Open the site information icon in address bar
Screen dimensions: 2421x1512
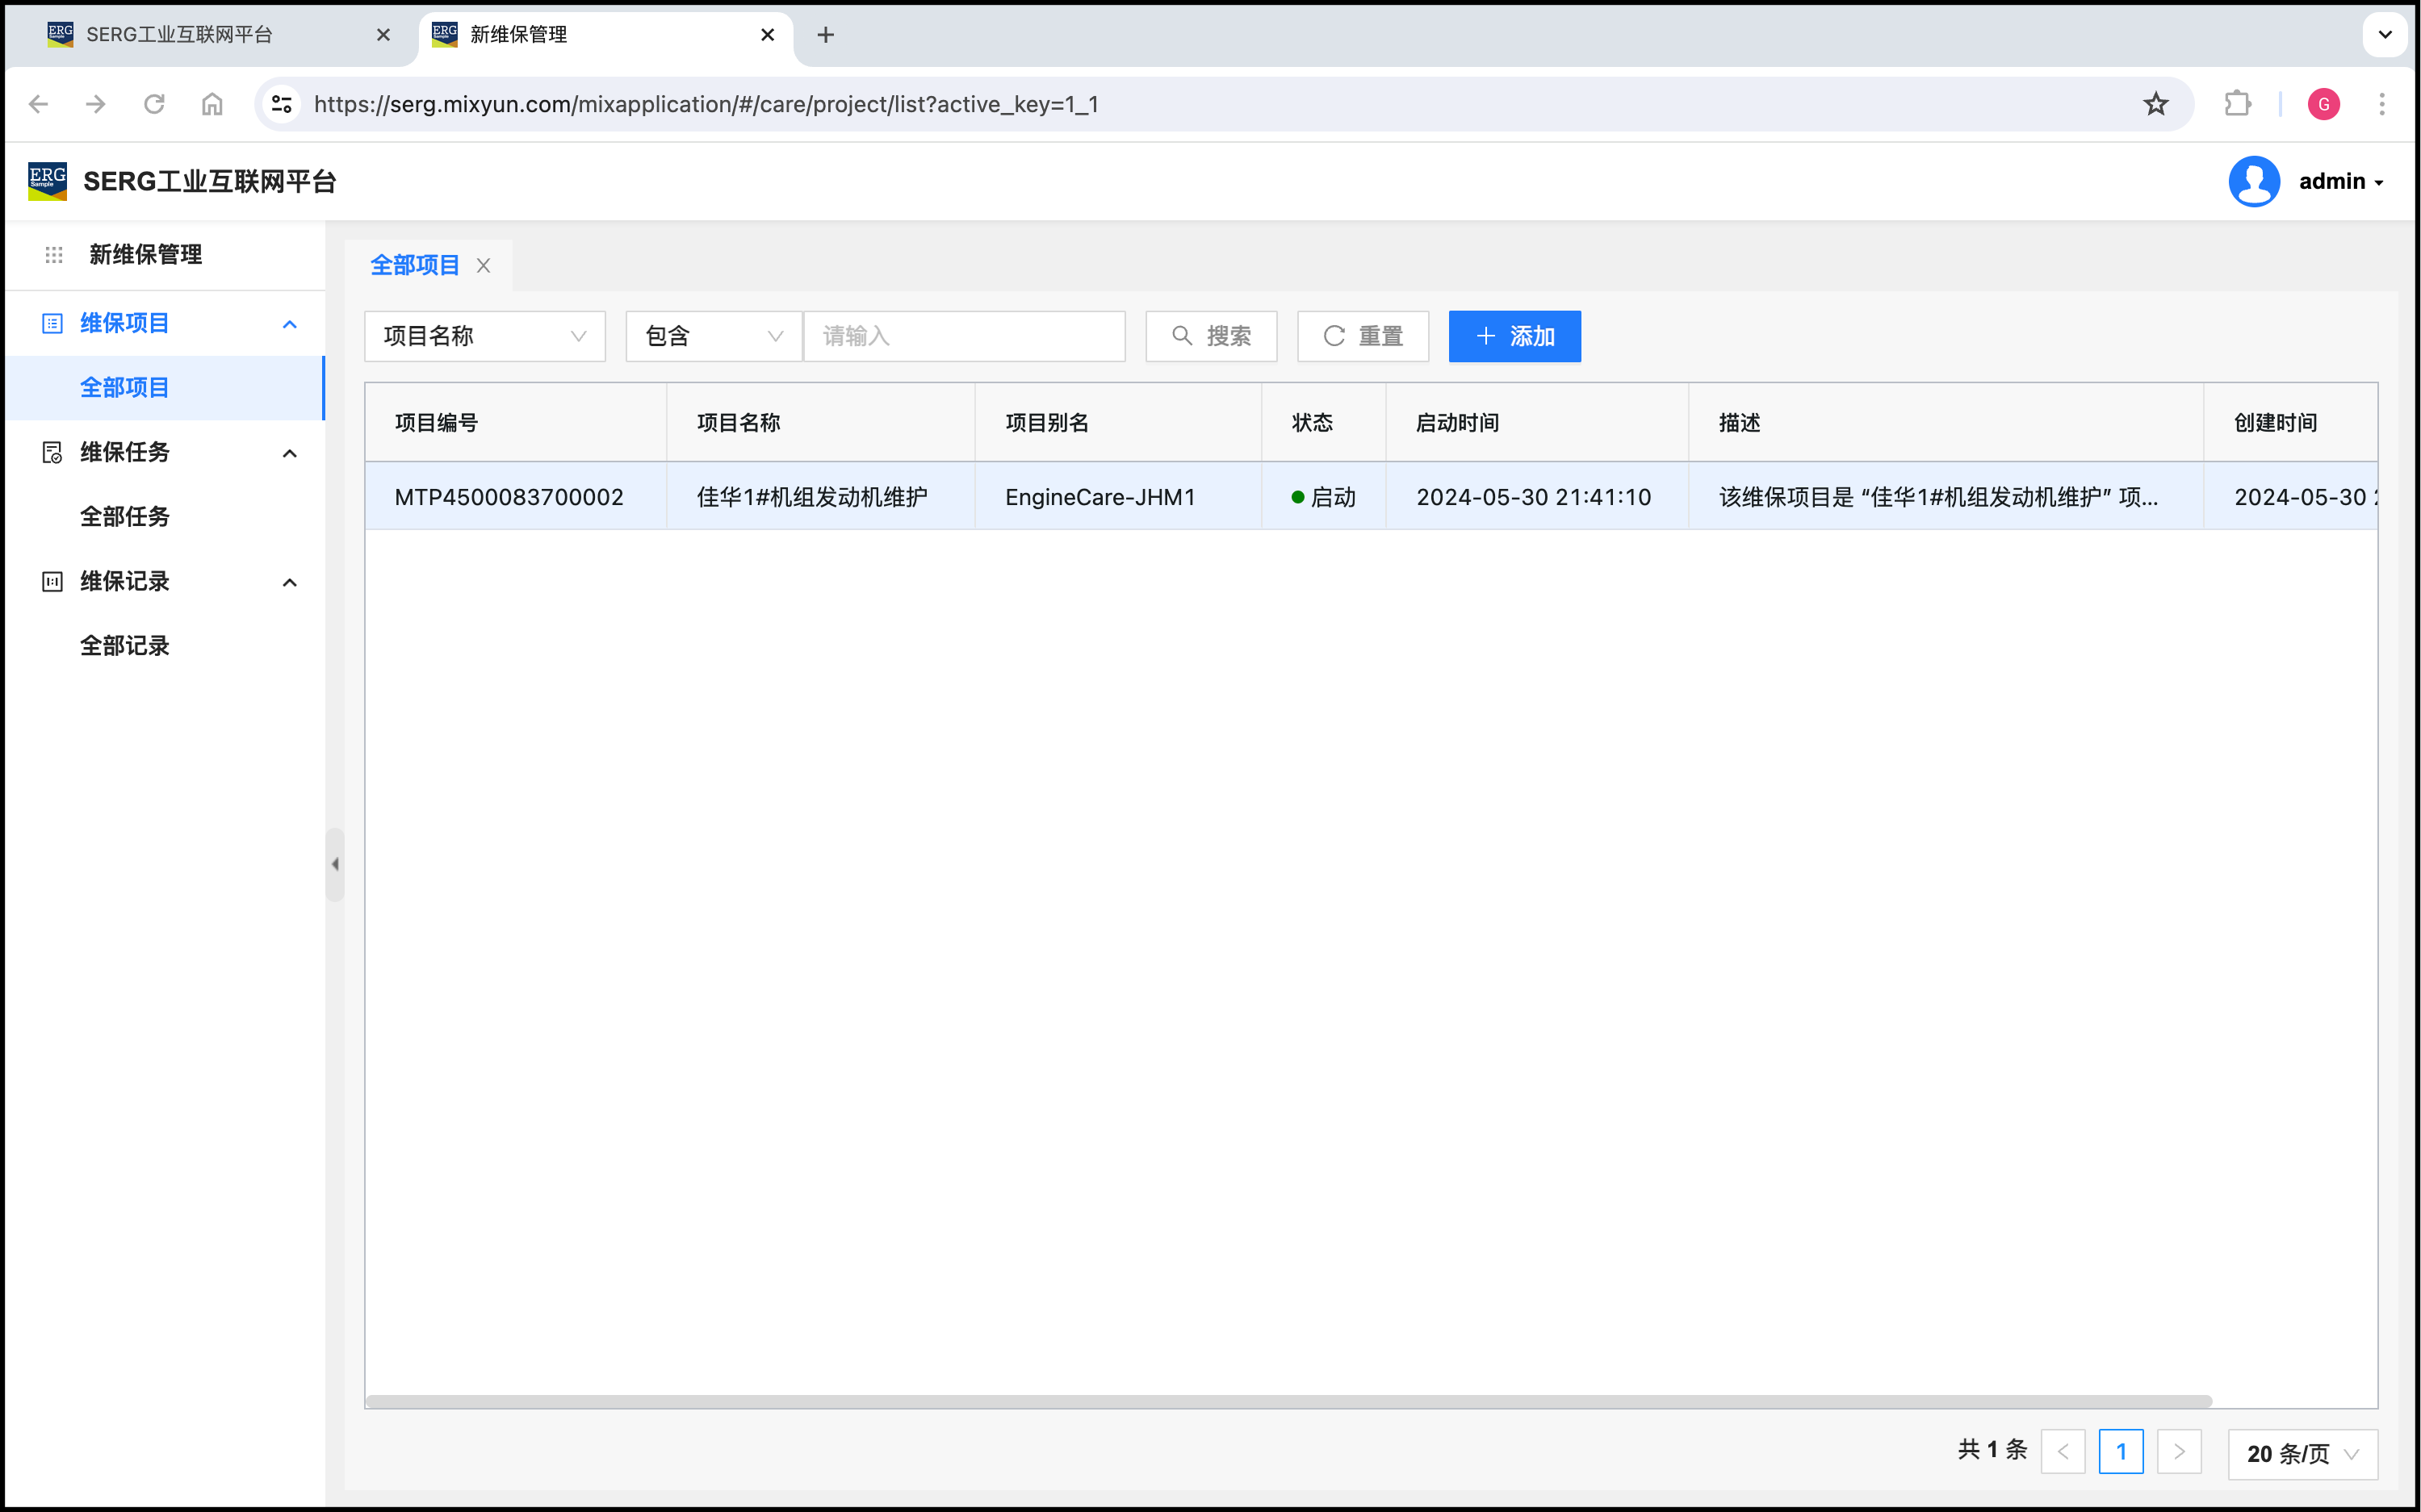click(282, 104)
